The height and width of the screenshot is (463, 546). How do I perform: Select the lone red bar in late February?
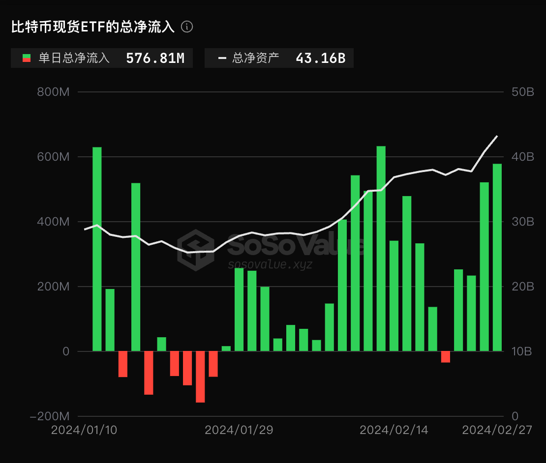coord(446,356)
